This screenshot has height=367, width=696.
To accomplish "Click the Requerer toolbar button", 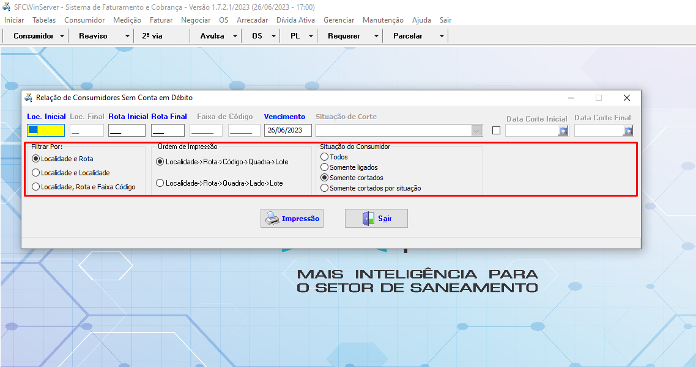I will click(x=344, y=36).
